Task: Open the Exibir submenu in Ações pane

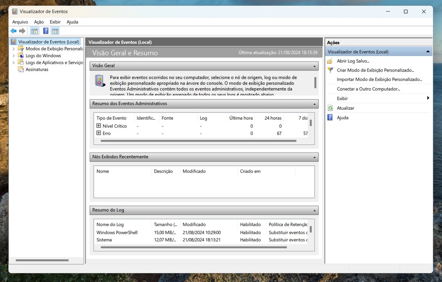Action: 342,99
